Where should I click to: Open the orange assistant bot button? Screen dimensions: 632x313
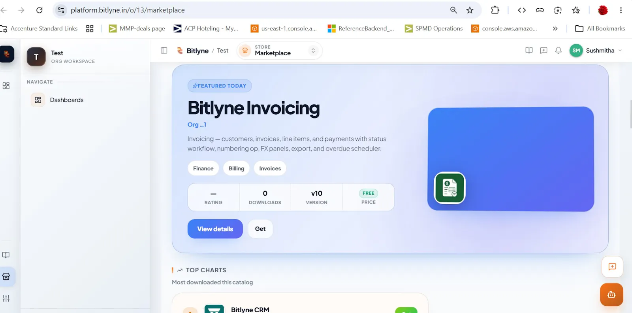pos(611,294)
